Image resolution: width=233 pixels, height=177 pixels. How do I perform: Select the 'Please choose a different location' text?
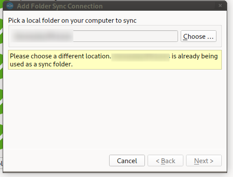point(60,56)
